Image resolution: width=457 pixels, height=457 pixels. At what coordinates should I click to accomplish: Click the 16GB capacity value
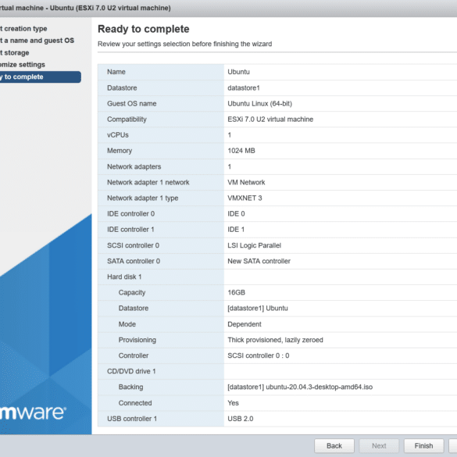tap(236, 293)
